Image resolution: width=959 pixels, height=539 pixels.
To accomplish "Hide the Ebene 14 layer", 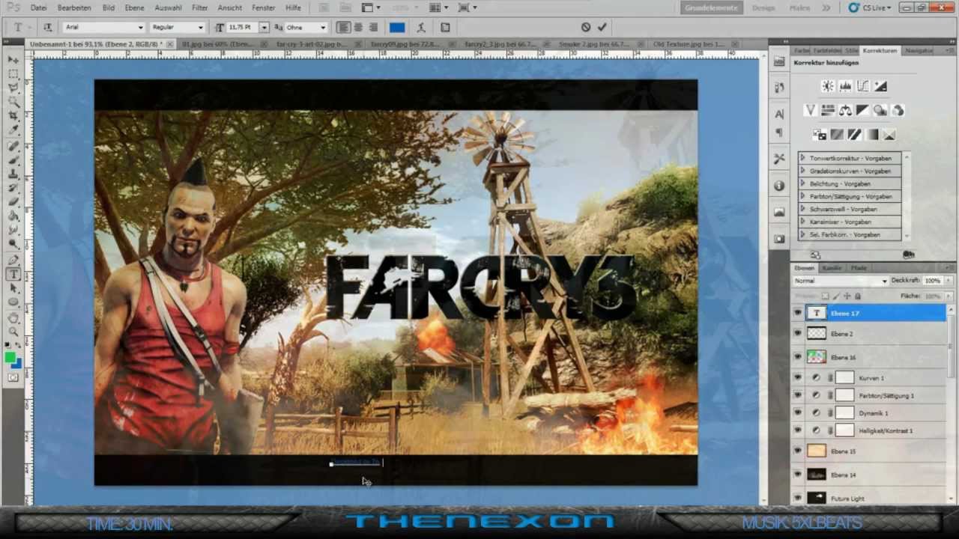I will (x=798, y=475).
